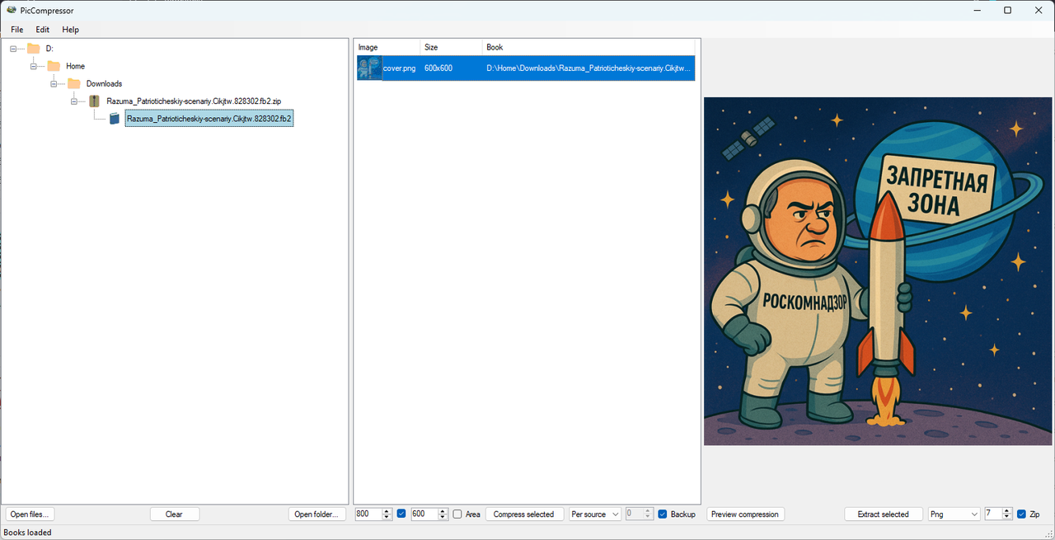
Task: Click the astronaut cover preview image
Action: [878, 271]
